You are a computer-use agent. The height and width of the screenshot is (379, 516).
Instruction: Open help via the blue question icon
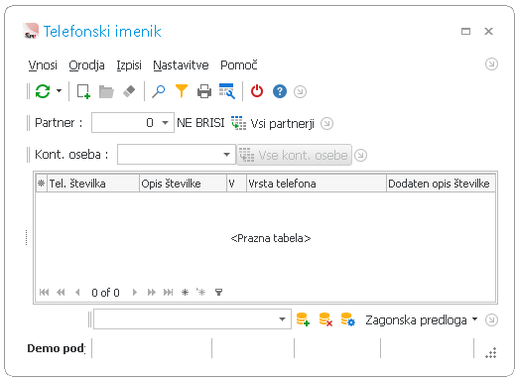280,91
